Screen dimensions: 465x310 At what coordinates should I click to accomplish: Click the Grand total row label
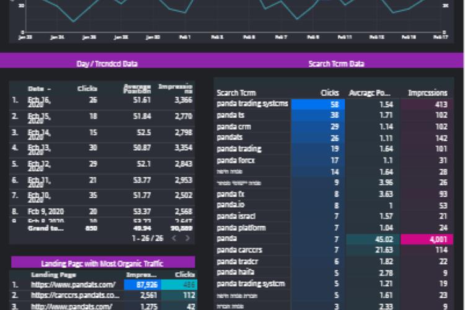point(46,228)
